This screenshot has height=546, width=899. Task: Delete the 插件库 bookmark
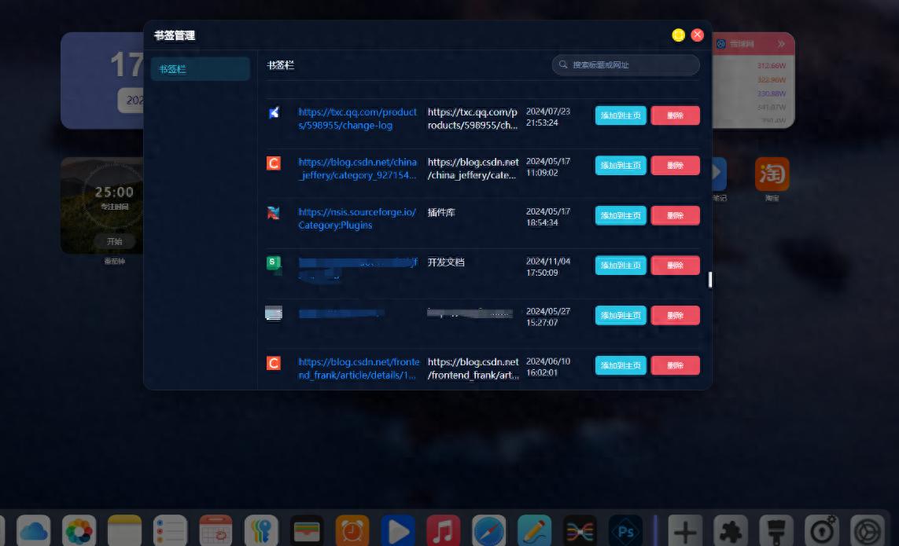point(676,215)
